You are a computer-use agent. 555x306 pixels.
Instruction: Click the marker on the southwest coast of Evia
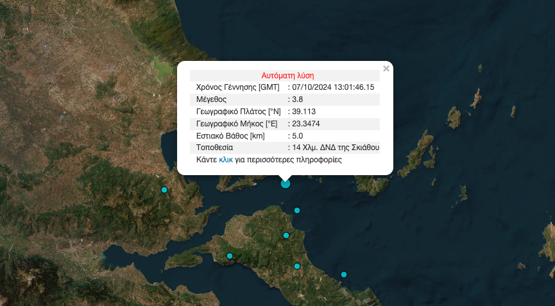click(230, 257)
